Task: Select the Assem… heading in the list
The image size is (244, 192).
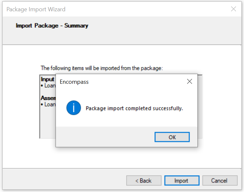Action: (48, 98)
